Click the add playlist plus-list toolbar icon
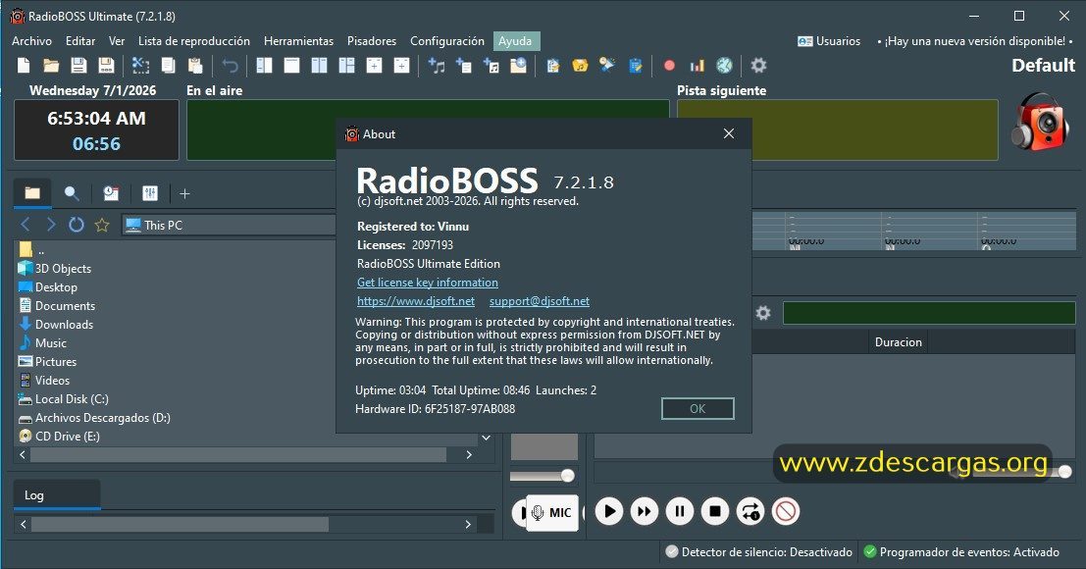1086x569 pixels. pos(463,66)
